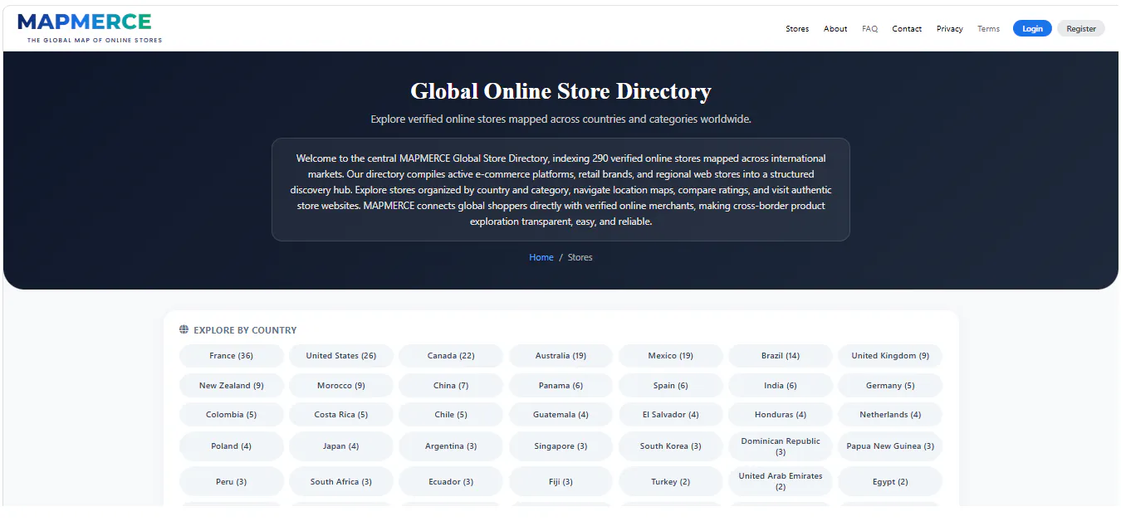Click the Login button
Viewport: 1121px width, 526px height.
click(1032, 28)
